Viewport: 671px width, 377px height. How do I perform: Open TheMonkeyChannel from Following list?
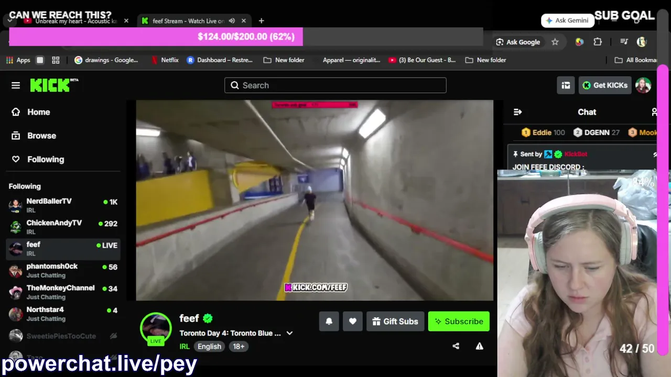click(63, 292)
